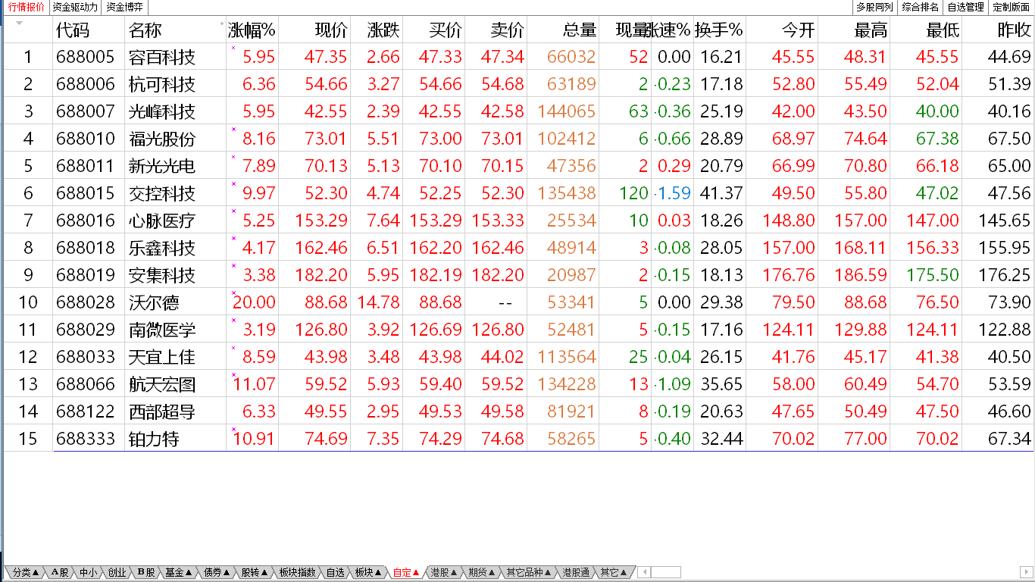Open 定制版面 layout option
Viewport: 1035px width, 582px height.
[x=1012, y=7]
